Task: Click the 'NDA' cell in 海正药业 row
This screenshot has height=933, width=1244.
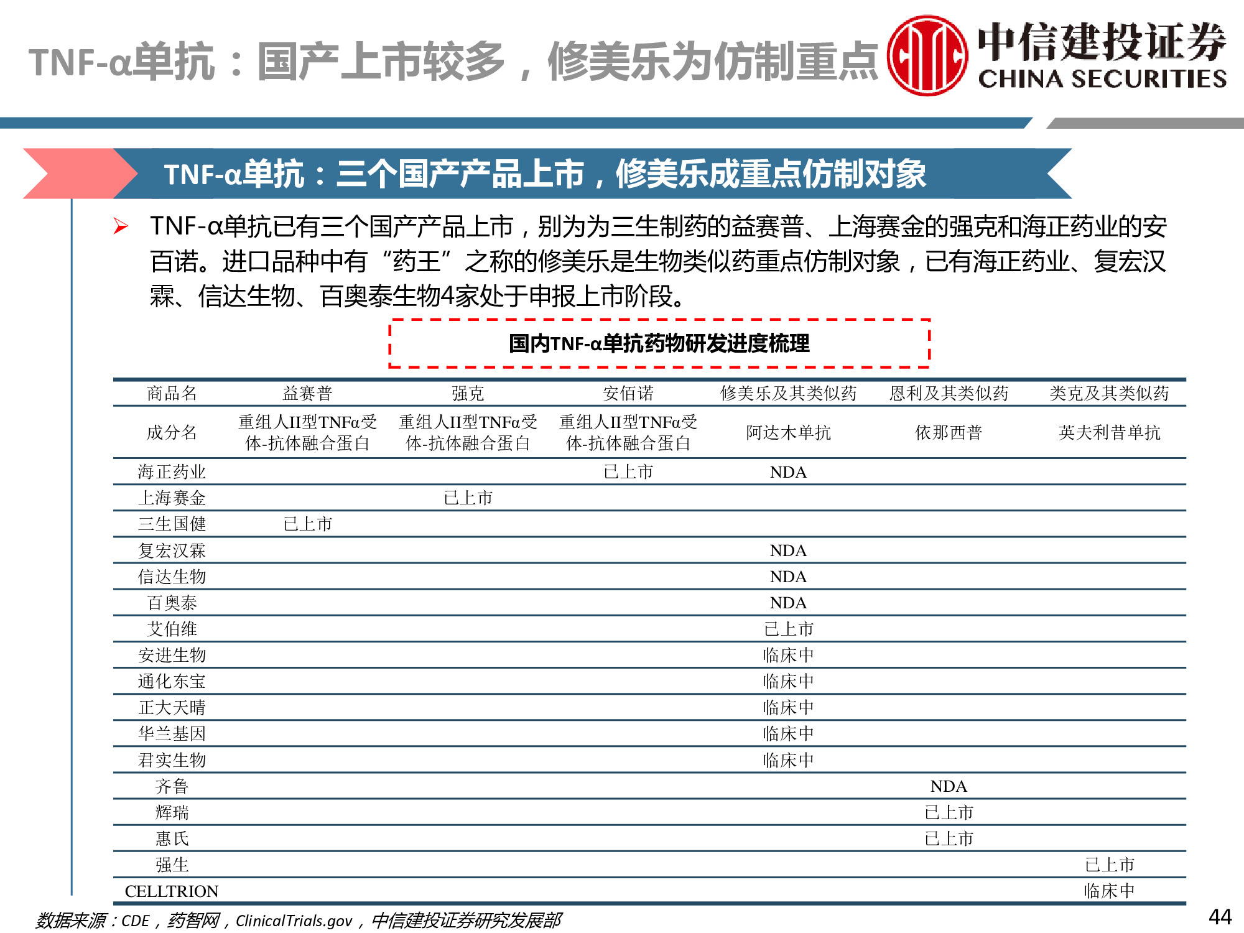Action: point(789,472)
